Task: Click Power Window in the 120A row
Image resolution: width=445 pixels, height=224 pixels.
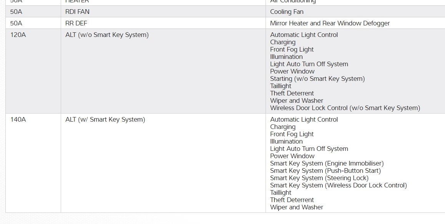Action: [292, 71]
